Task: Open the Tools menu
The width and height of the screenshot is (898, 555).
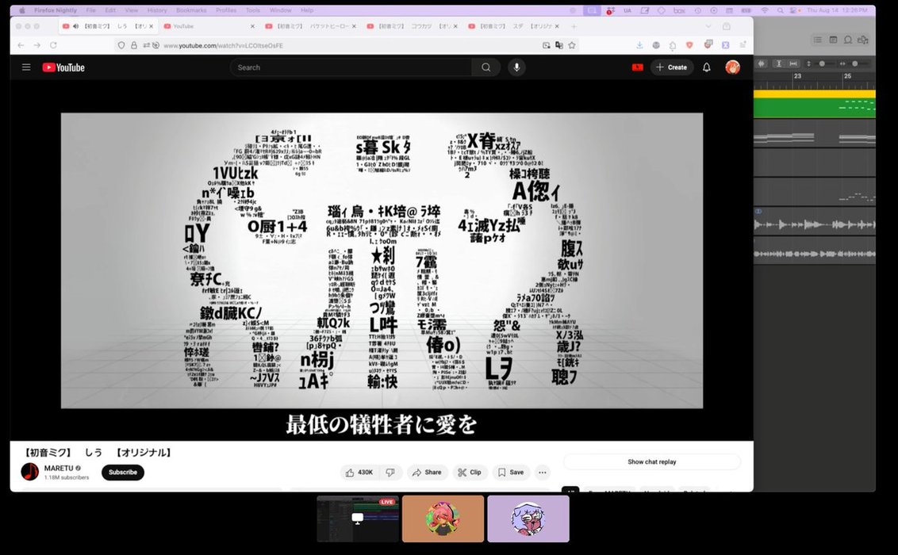Action: click(x=252, y=10)
